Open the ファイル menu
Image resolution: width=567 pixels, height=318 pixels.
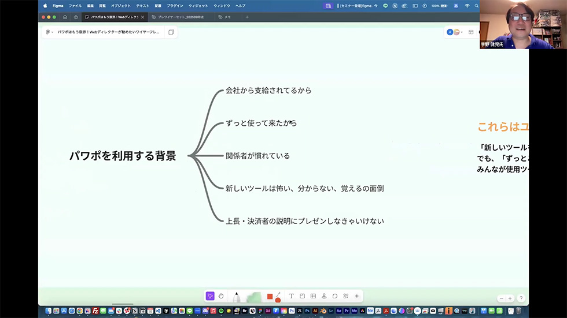(75, 6)
